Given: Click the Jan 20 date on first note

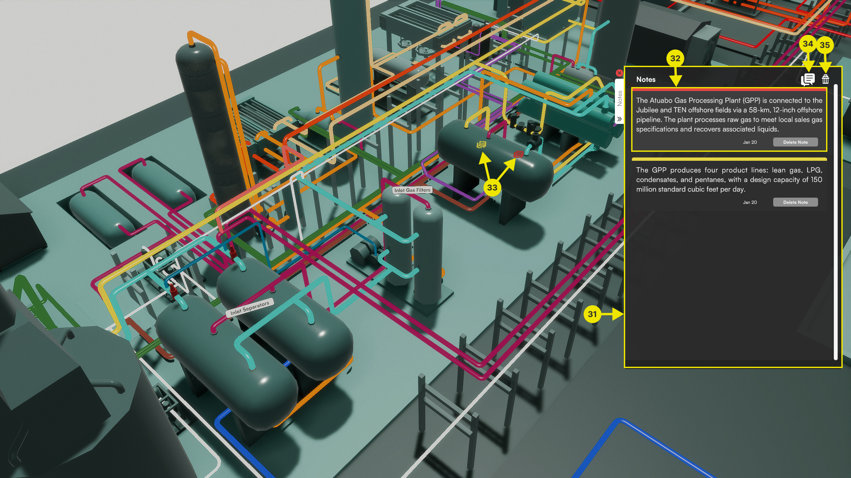Looking at the screenshot, I should click(x=750, y=142).
